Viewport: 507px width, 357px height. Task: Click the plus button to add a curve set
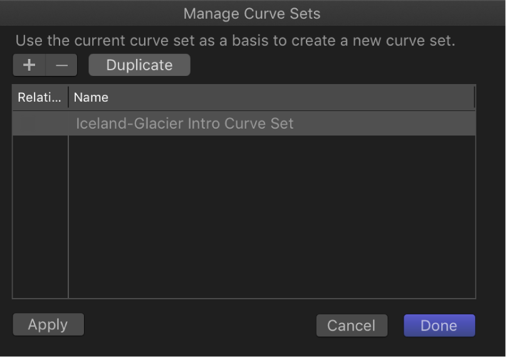point(29,65)
